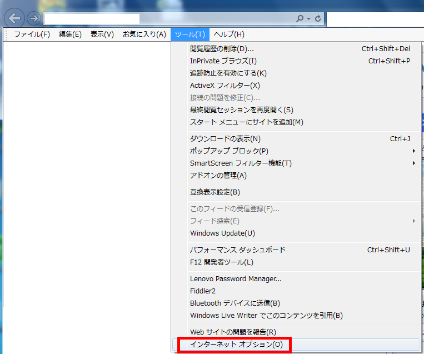
Task: Open パフォーマンス ダッシュボード
Action: (296, 250)
